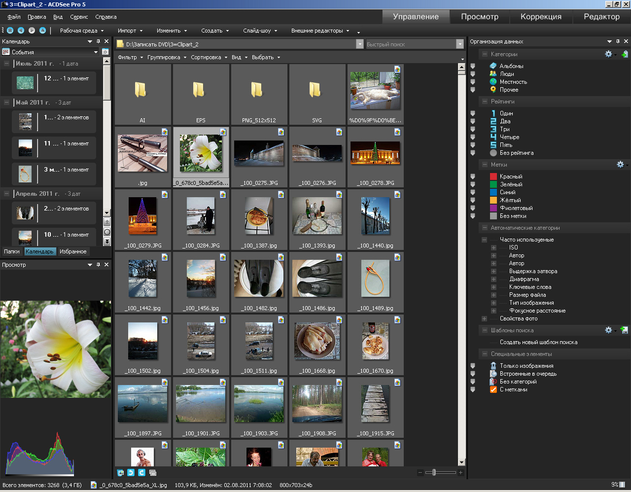Expand the ISO tree node
631x492 pixels.
[x=493, y=247]
